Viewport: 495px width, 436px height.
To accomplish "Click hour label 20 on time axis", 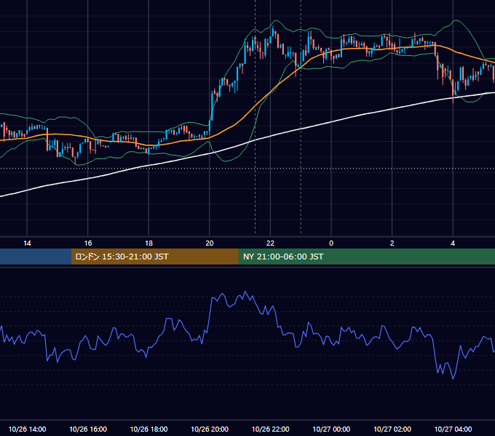I will point(210,243).
